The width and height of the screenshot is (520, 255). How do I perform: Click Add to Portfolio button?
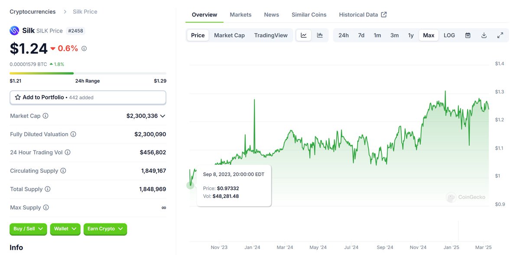click(88, 98)
